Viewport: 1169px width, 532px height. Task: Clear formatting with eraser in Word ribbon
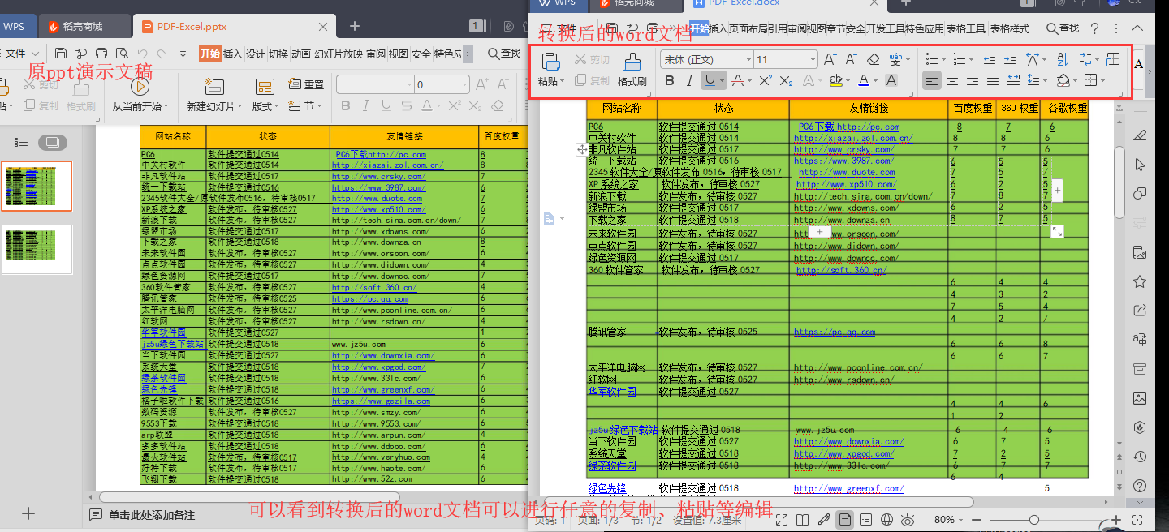pyautogui.click(x=873, y=59)
